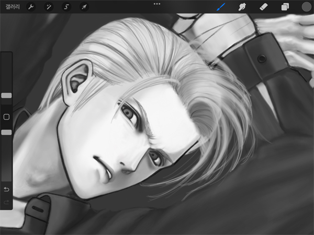Image resolution: width=314 pixels, height=235 pixels.
Task: Select the Brush tool
Action: (221, 7)
